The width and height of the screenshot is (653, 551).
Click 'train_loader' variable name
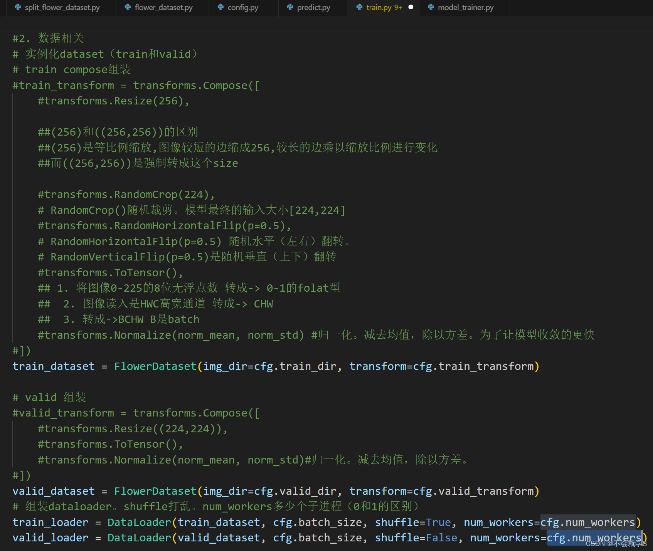tap(50, 522)
